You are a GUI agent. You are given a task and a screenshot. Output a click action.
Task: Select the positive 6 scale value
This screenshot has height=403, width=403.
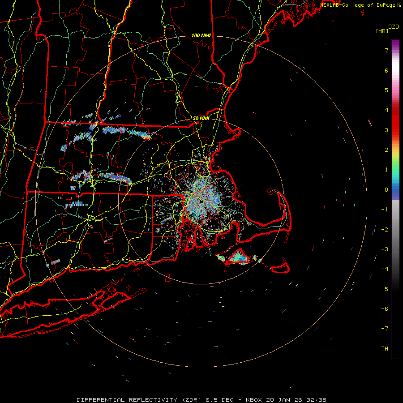coord(386,70)
